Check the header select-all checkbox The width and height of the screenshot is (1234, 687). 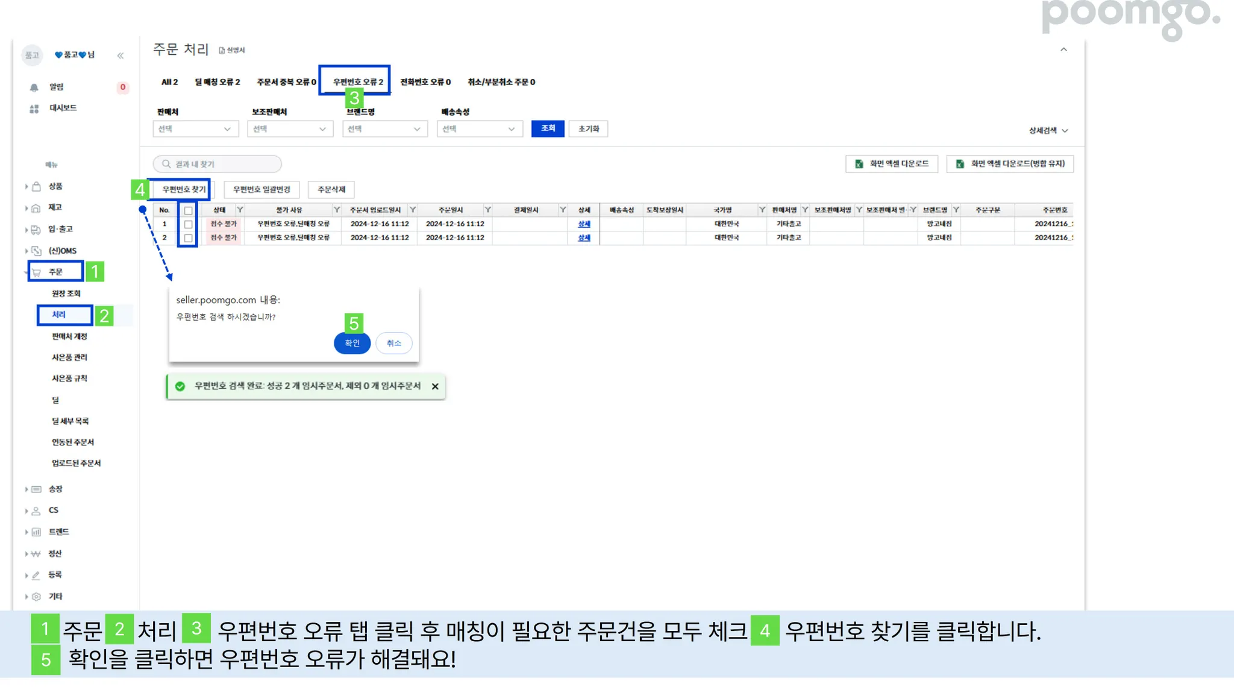189,210
